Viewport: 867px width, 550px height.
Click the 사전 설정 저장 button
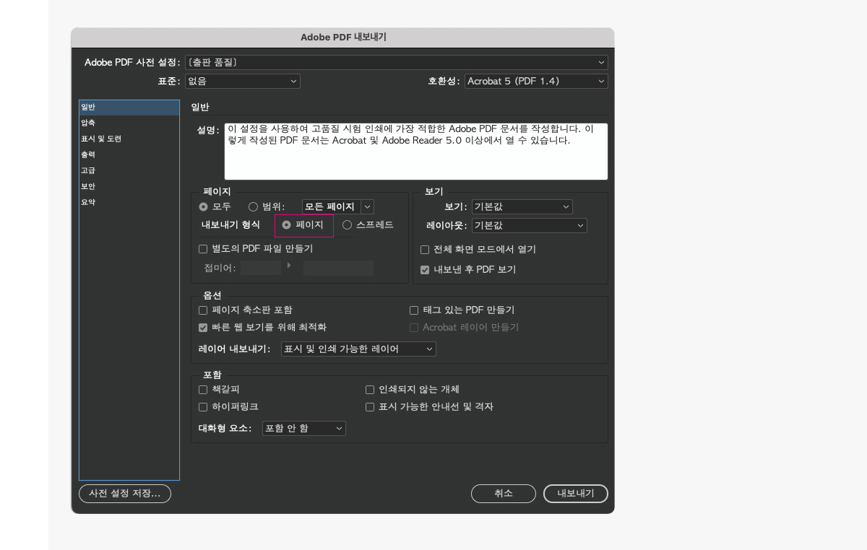pyautogui.click(x=124, y=494)
